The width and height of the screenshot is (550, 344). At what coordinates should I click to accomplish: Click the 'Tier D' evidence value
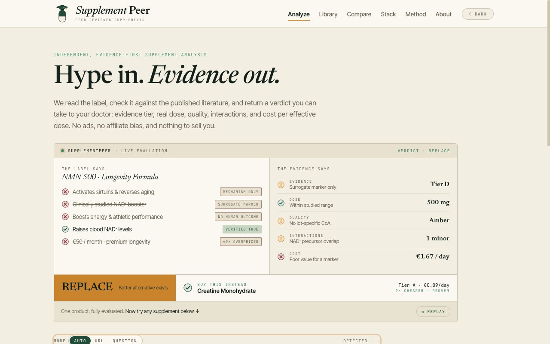tap(440, 184)
